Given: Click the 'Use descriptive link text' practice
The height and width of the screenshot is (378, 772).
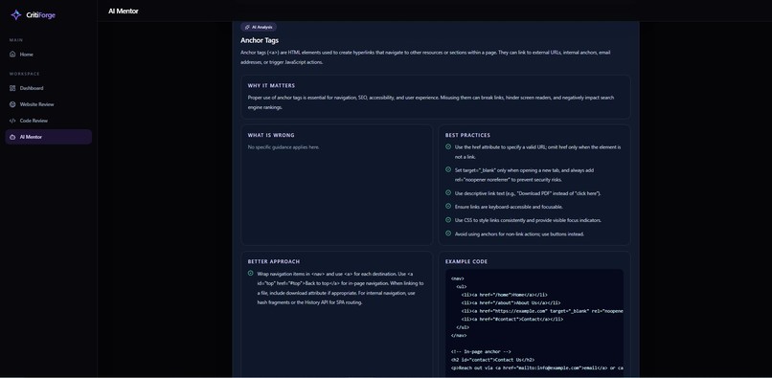Looking at the screenshot, I should (x=528, y=193).
